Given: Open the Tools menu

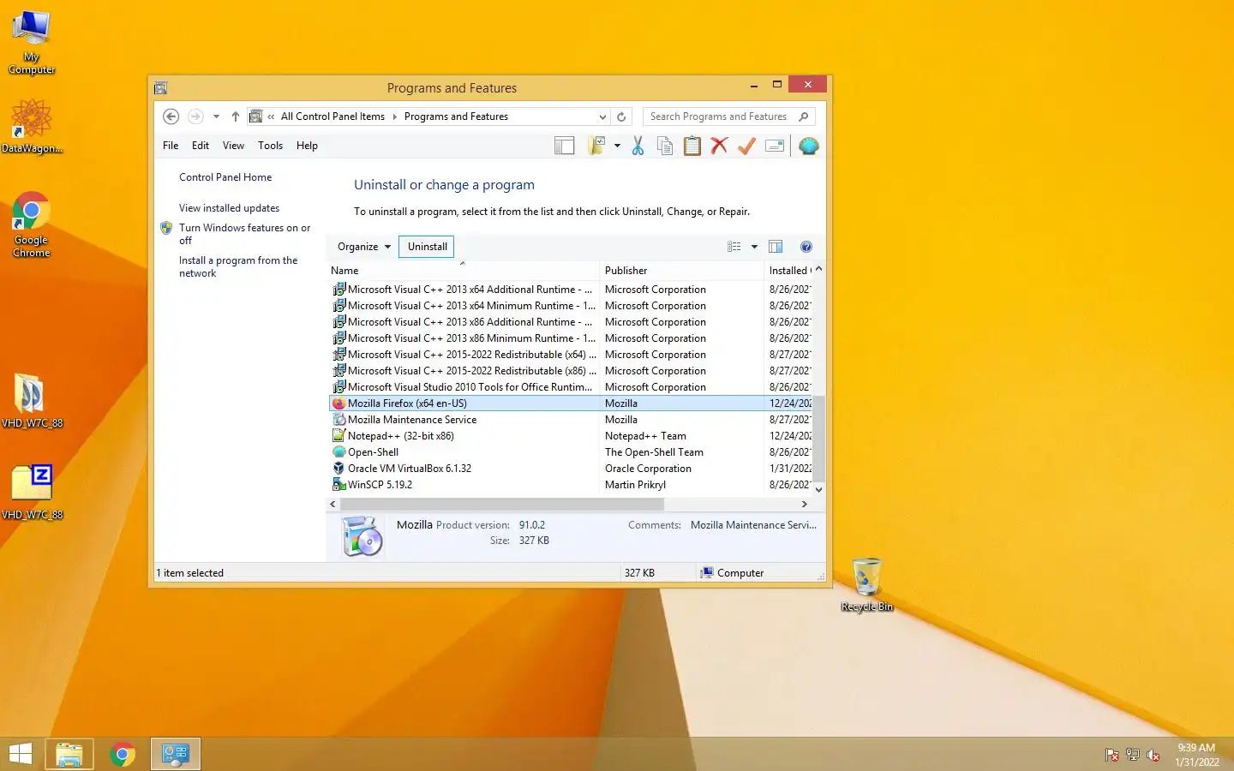Looking at the screenshot, I should (x=271, y=146).
